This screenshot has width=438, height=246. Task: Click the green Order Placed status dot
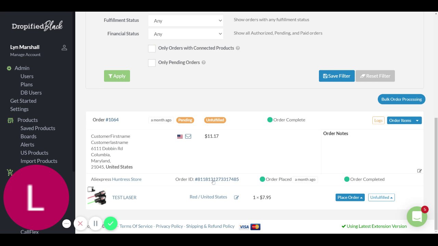[262, 179]
